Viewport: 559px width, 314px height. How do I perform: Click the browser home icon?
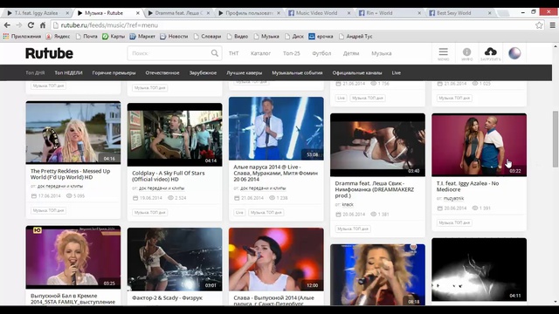pos(43,25)
